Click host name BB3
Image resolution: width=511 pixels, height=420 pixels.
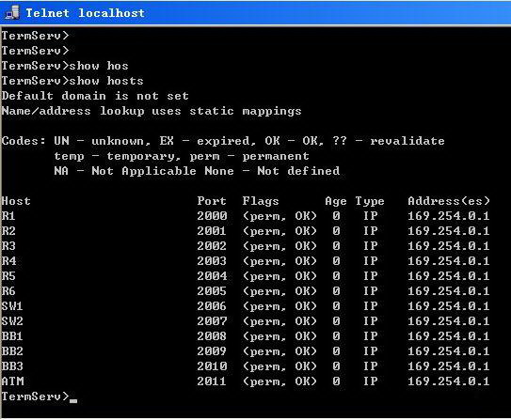(x=12, y=366)
